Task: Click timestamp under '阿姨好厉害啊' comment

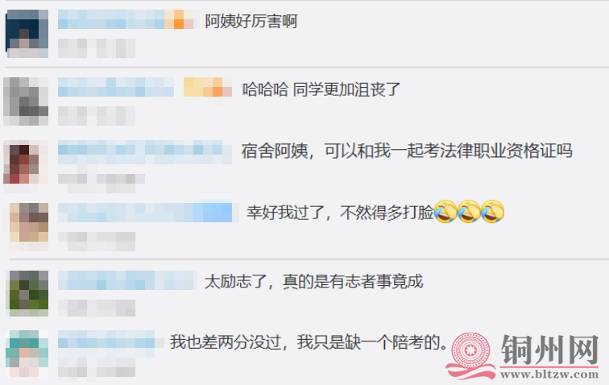Action: (97, 48)
